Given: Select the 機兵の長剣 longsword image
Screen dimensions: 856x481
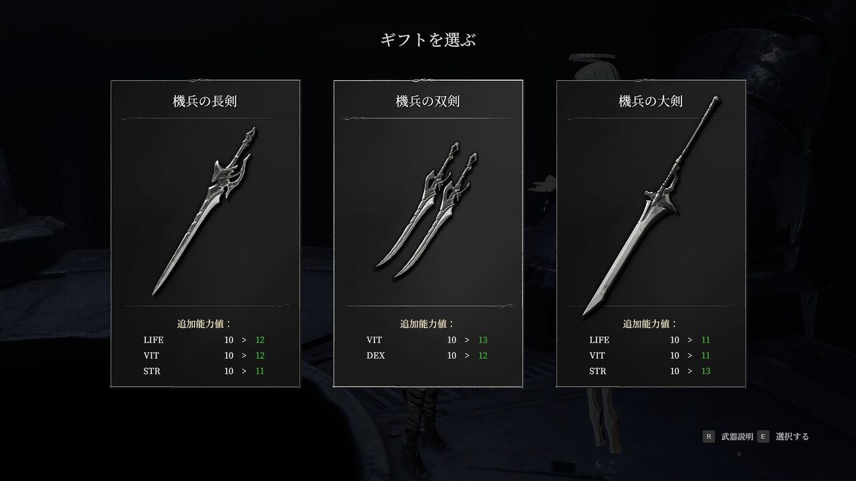Looking at the screenshot, I should click(x=205, y=210).
